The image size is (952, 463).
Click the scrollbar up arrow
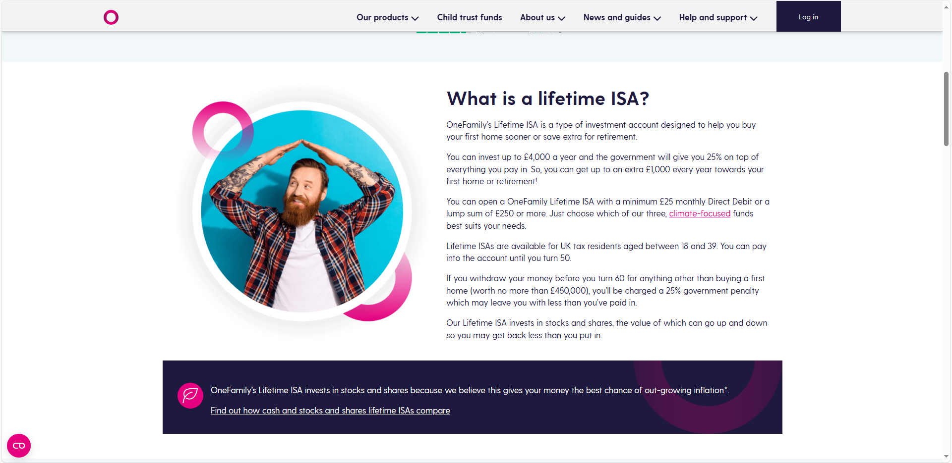click(947, 7)
